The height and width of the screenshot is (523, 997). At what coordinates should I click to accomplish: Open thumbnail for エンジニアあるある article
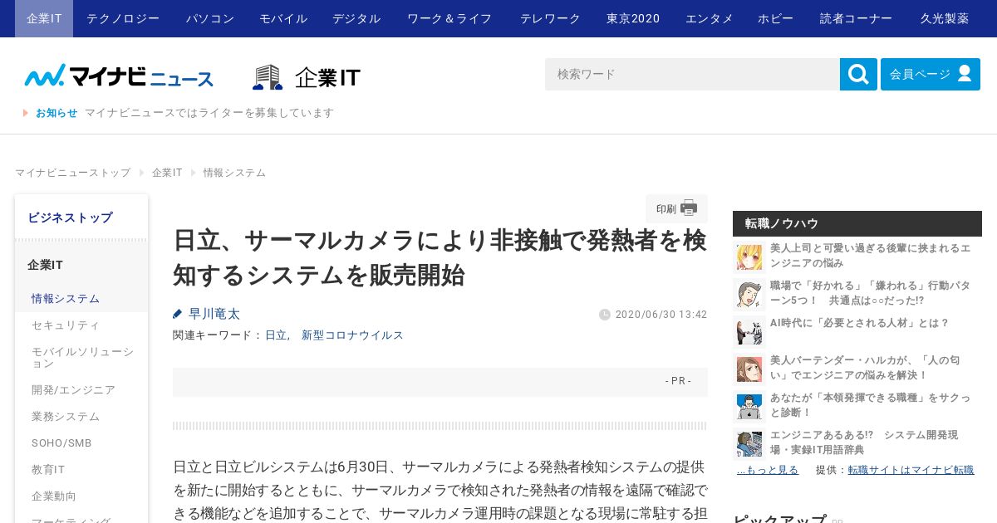pyautogui.click(x=749, y=443)
